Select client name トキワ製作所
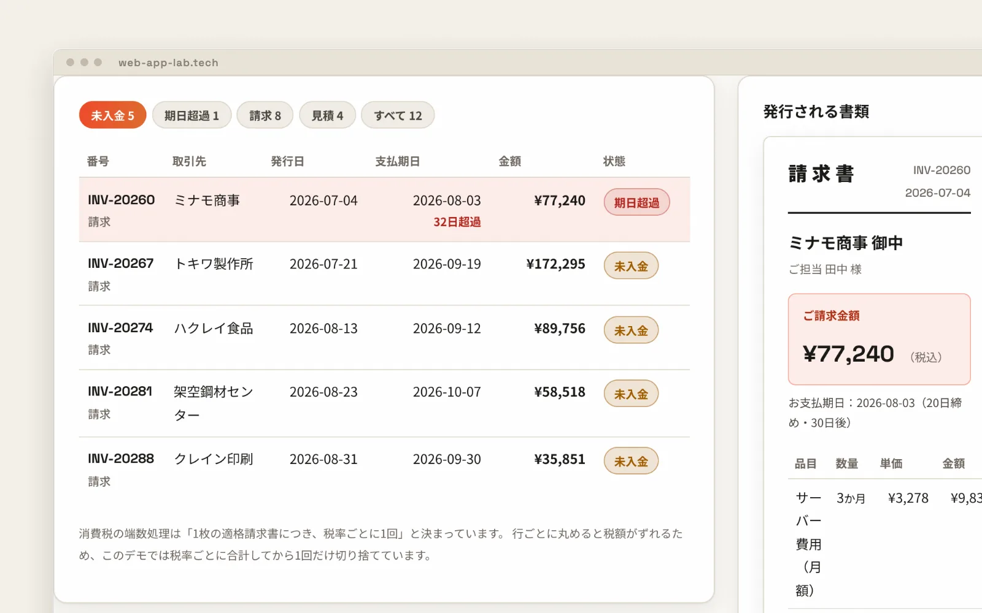This screenshot has height=613, width=982. pos(214,264)
